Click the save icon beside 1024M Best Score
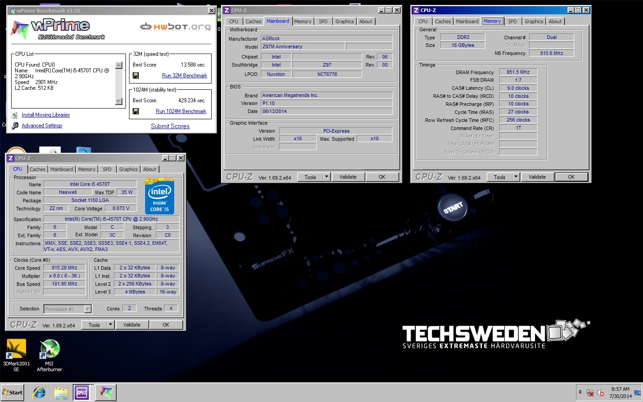 136,111
